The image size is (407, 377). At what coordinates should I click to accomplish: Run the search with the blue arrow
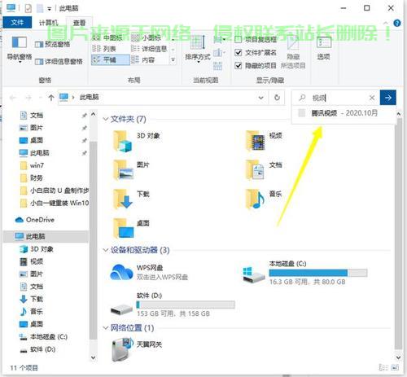[x=388, y=98]
